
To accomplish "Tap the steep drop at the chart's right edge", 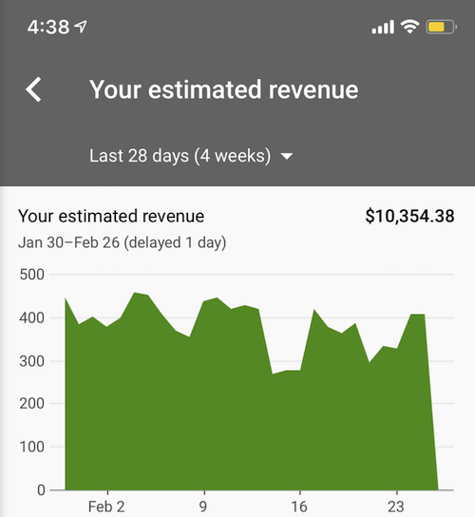I will pyautogui.click(x=431, y=402).
